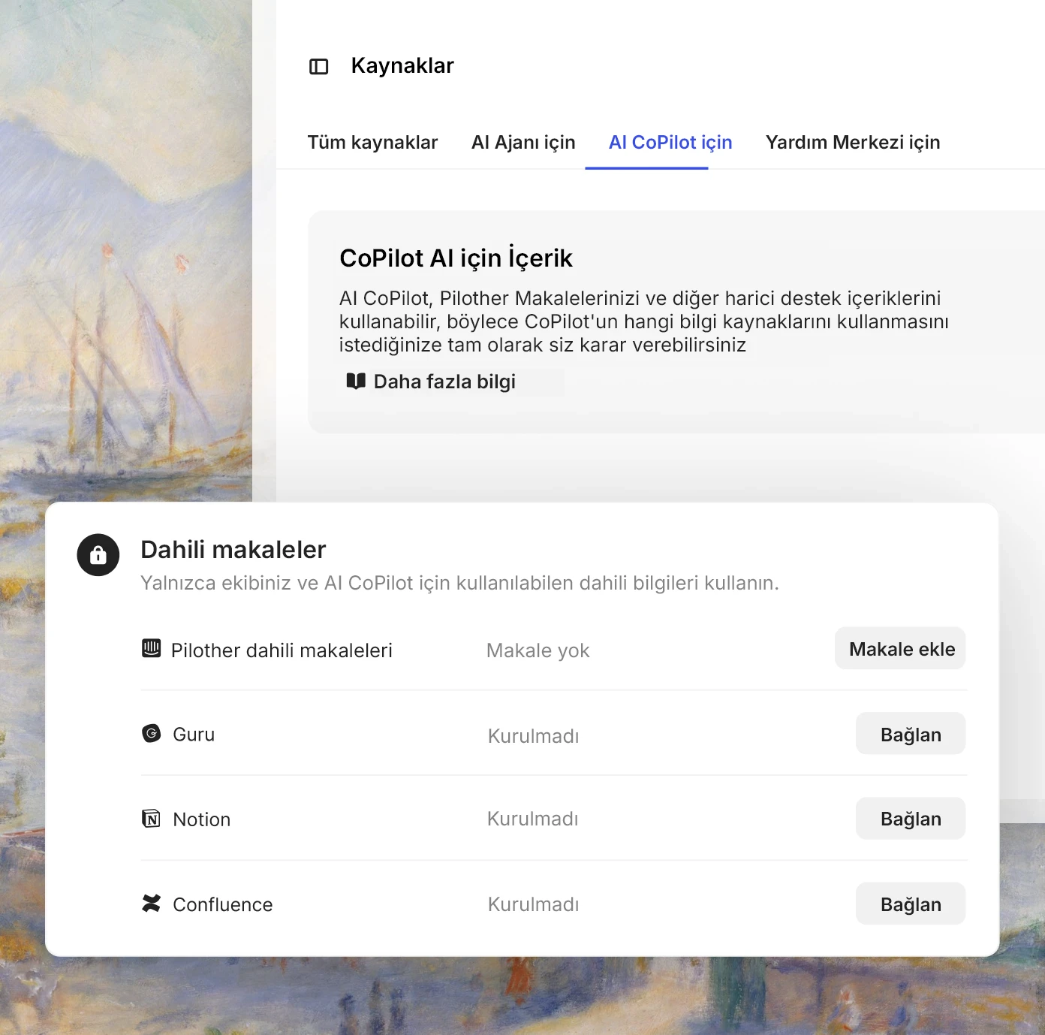Image resolution: width=1045 pixels, height=1035 pixels.
Task: Toggle the sidebar panel icon beside Kaynaklar
Action: coord(319,67)
